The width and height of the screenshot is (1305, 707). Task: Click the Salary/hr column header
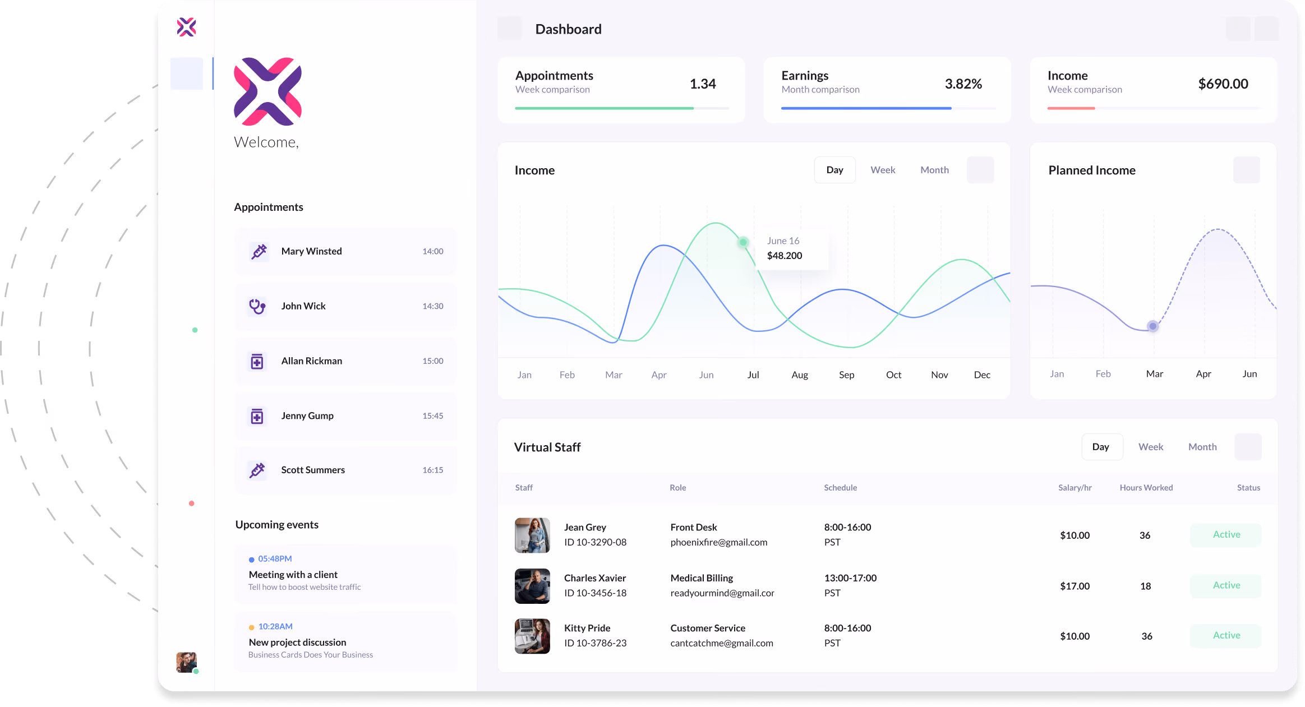click(x=1075, y=488)
